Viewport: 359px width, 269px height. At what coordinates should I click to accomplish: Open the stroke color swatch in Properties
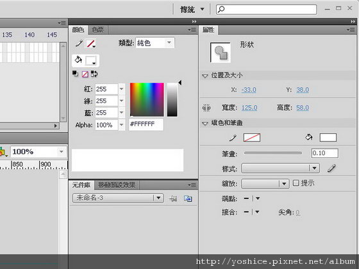(252, 138)
